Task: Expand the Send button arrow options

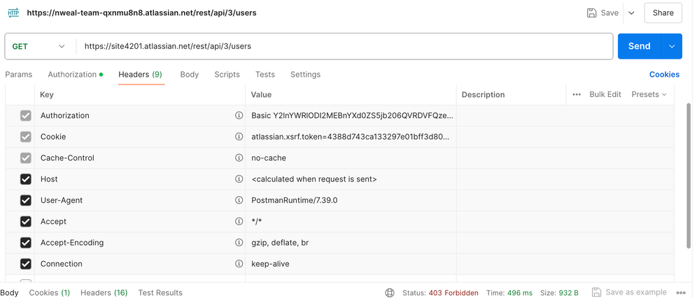Action: pos(672,47)
